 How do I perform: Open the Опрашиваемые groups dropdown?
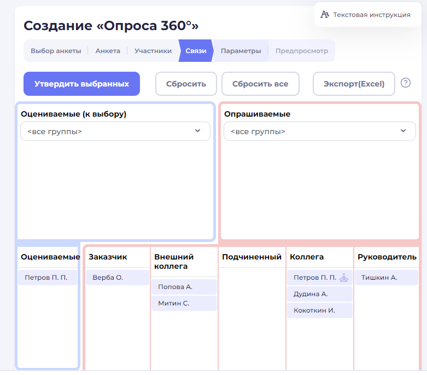click(x=319, y=131)
